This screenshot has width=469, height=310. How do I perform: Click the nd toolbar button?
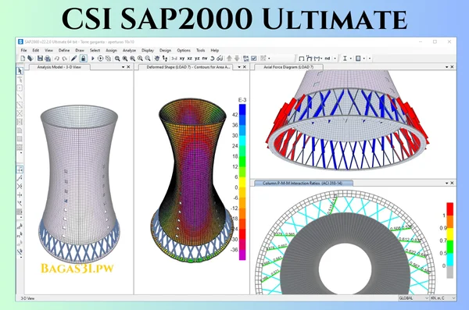point(328,59)
